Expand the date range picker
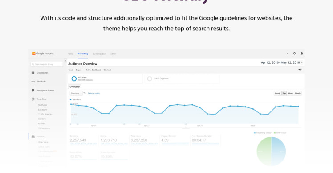The width and height of the screenshot is (333, 173). [282, 62]
